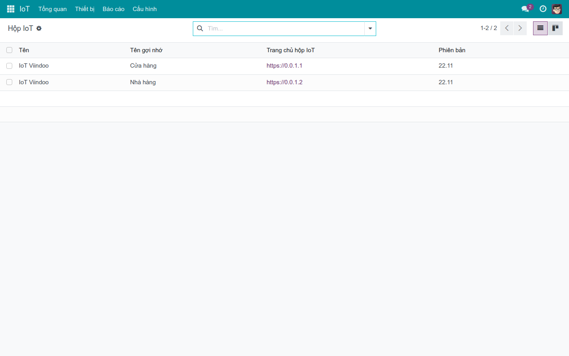Switch to list view

(x=540, y=28)
